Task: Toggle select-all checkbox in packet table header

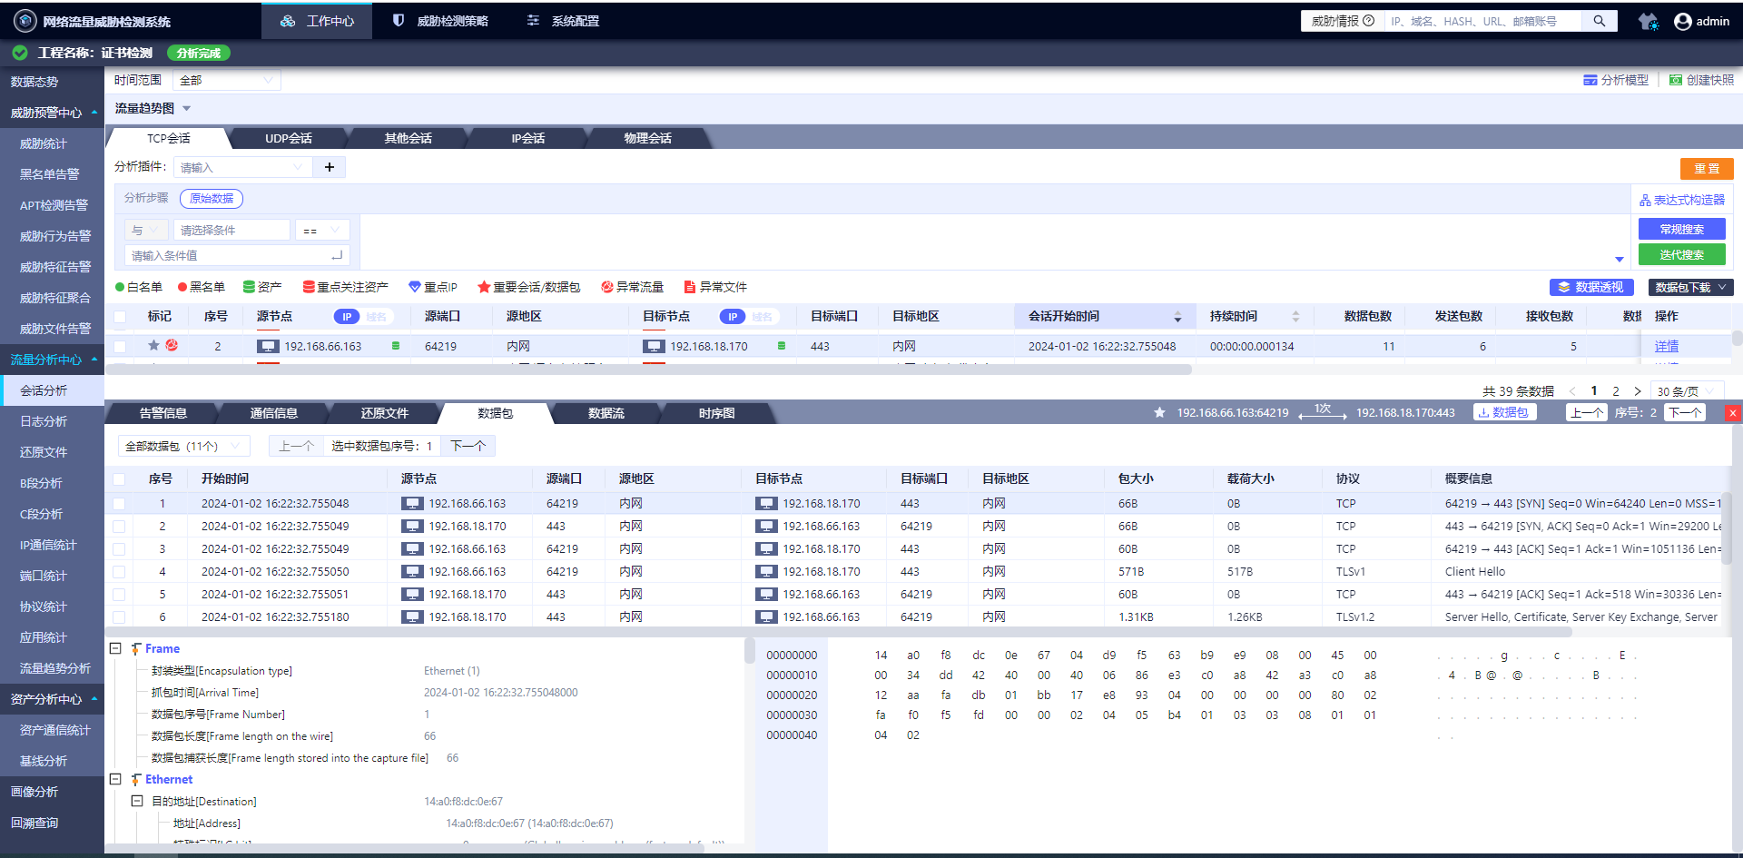Action: pyautogui.click(x=119, y=478)
